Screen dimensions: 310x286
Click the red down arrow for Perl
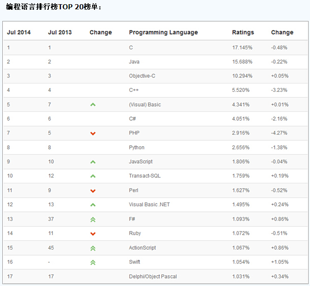click(93, 191)
